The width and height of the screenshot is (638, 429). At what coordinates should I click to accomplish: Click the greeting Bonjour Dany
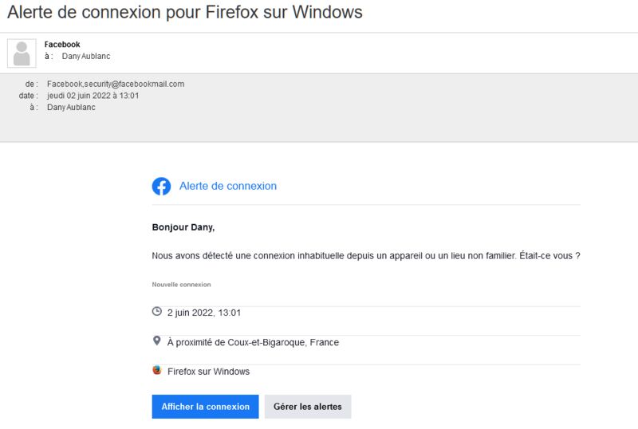coord(183,227)
